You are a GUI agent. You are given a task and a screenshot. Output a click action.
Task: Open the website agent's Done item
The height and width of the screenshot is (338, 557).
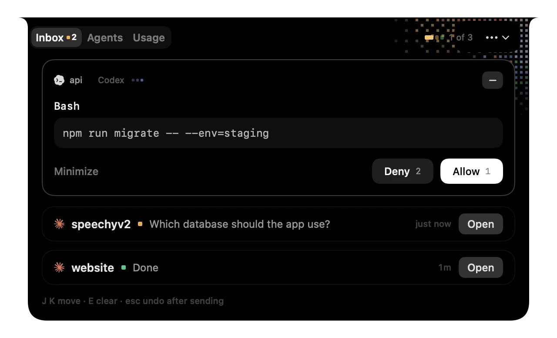click(x=481, y=267)
